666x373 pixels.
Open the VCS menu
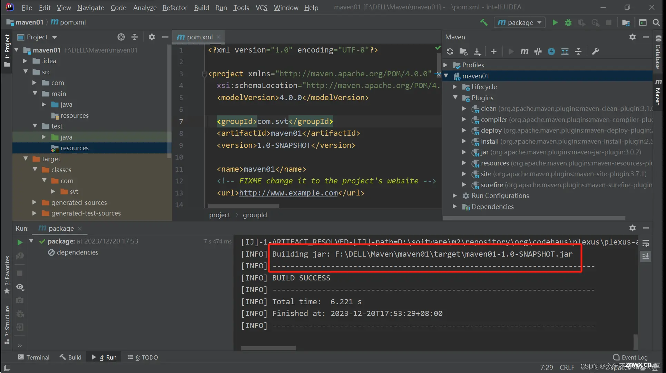coord(261,7)
